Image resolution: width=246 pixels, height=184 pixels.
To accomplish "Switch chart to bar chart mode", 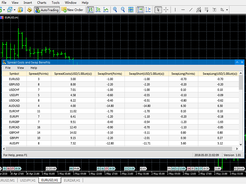I will [91, 10].
